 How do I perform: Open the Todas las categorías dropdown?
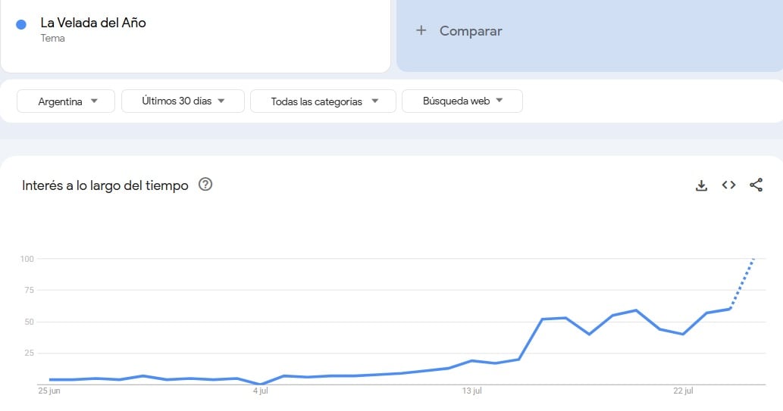tap(323, 101)
